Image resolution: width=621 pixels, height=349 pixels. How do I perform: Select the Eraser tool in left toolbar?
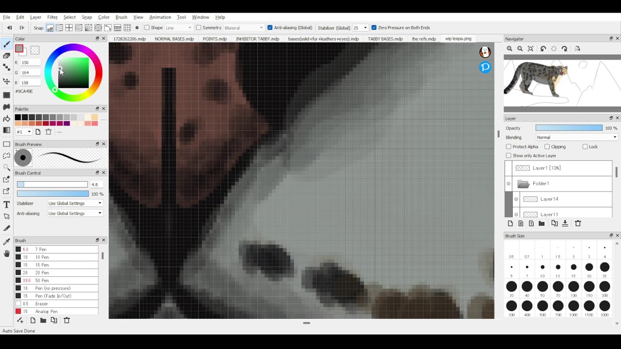(6, 56)
